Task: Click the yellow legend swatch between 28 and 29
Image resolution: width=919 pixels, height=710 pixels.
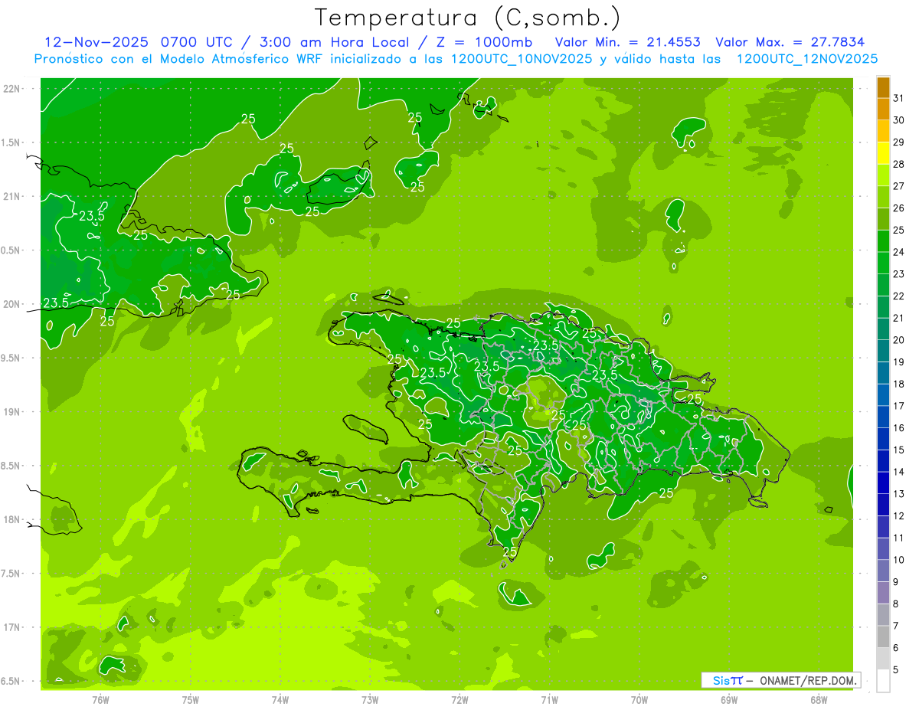Action: tap(883, 154)
